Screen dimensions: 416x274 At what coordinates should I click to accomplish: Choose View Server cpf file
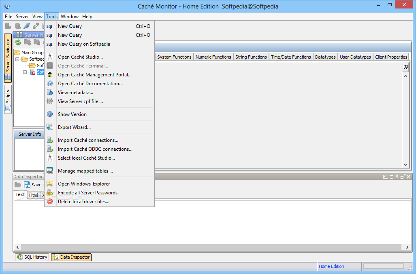coord(99,101)
